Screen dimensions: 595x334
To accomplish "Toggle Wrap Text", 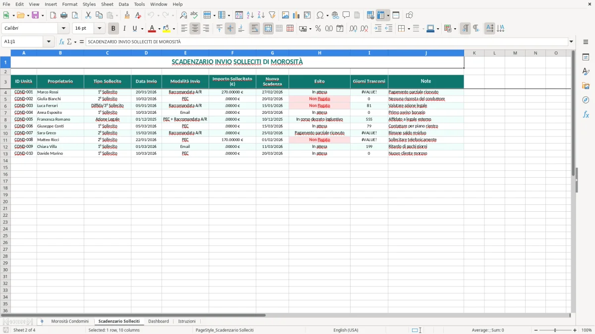I will point(254,29).
